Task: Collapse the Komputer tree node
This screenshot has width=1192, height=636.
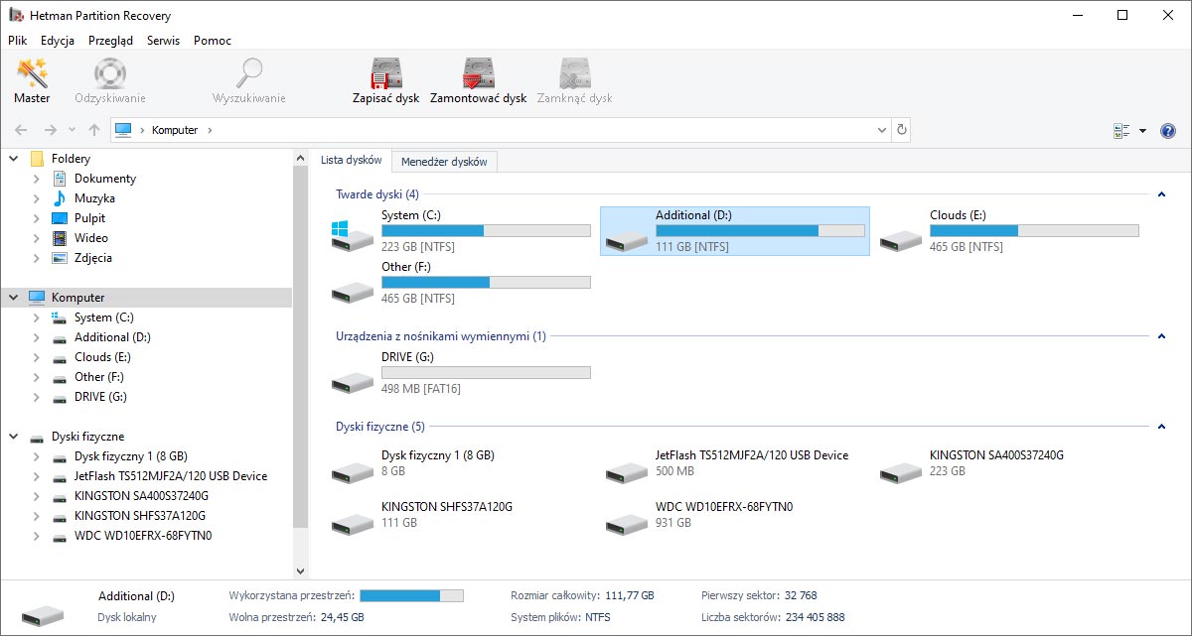Action: click(x=13, y=298)
